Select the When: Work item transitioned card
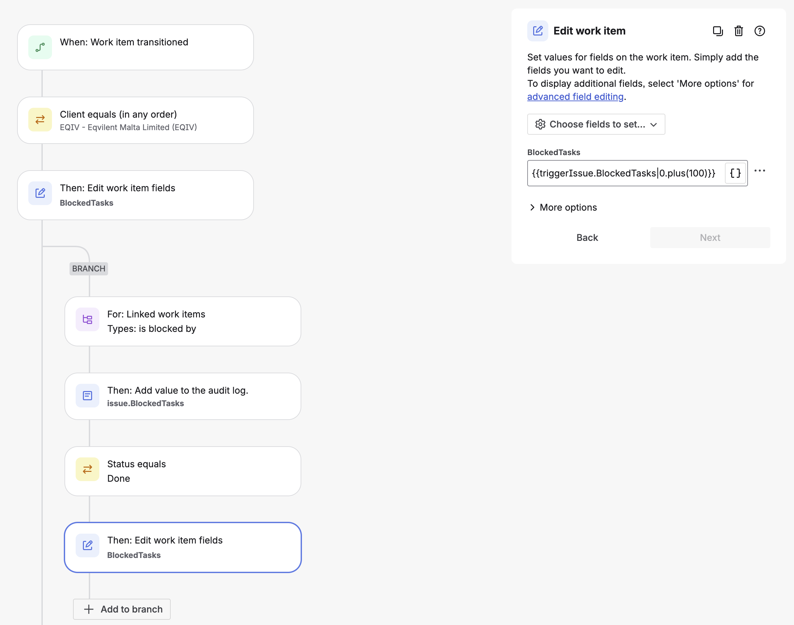Image resolution: width=794 pixels, height=625 pixels. click(x=136, y=47)
